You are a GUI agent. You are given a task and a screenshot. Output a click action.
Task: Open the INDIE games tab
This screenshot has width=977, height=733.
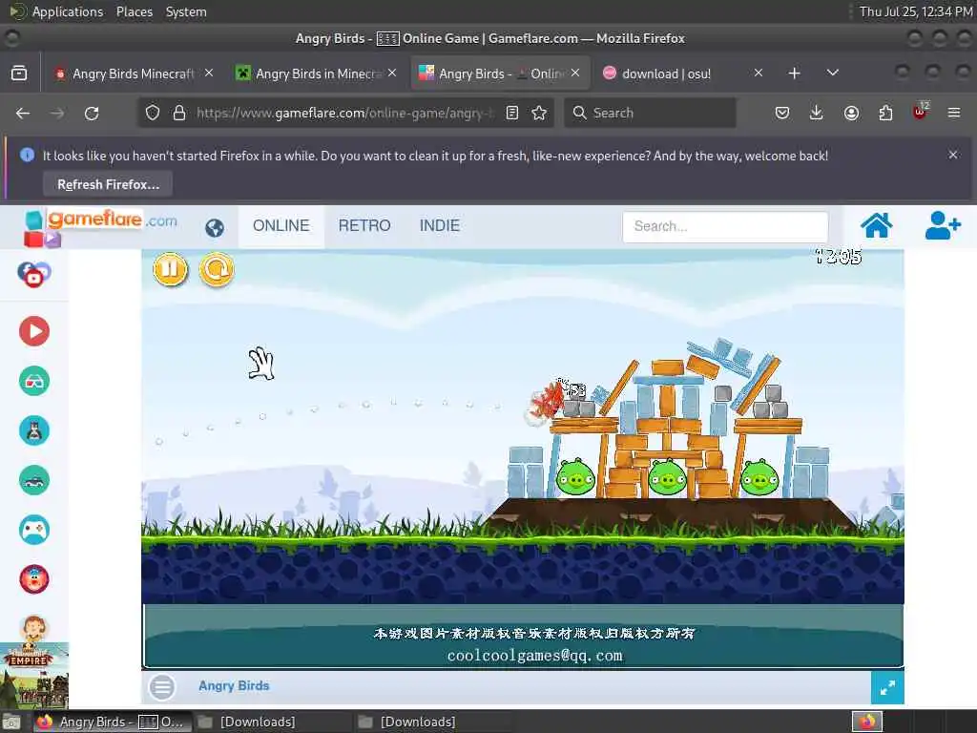439,225
